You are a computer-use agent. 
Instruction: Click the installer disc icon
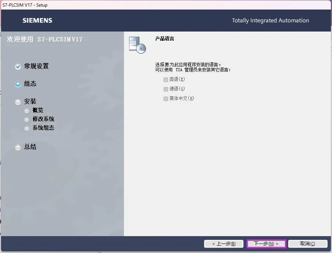137,45
